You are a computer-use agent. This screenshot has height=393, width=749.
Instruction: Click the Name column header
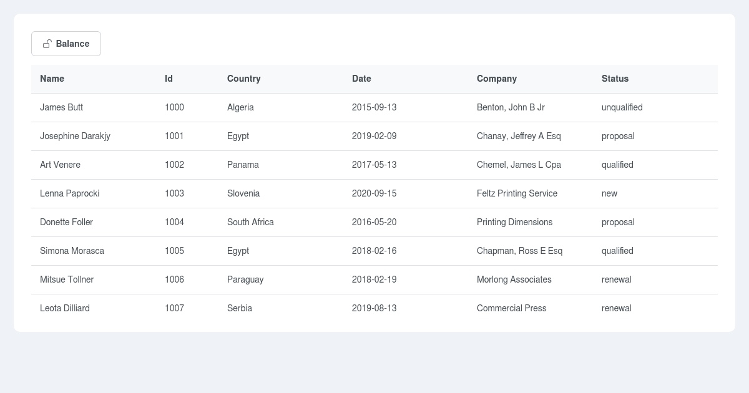(52, 79)
